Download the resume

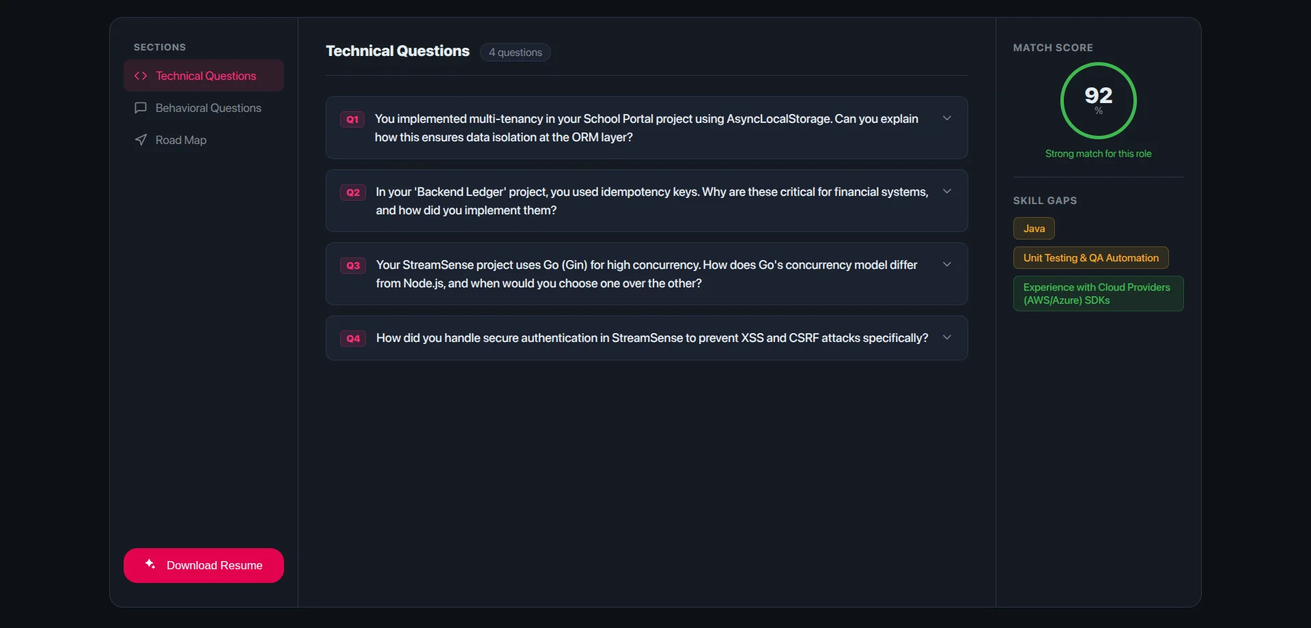203,565
